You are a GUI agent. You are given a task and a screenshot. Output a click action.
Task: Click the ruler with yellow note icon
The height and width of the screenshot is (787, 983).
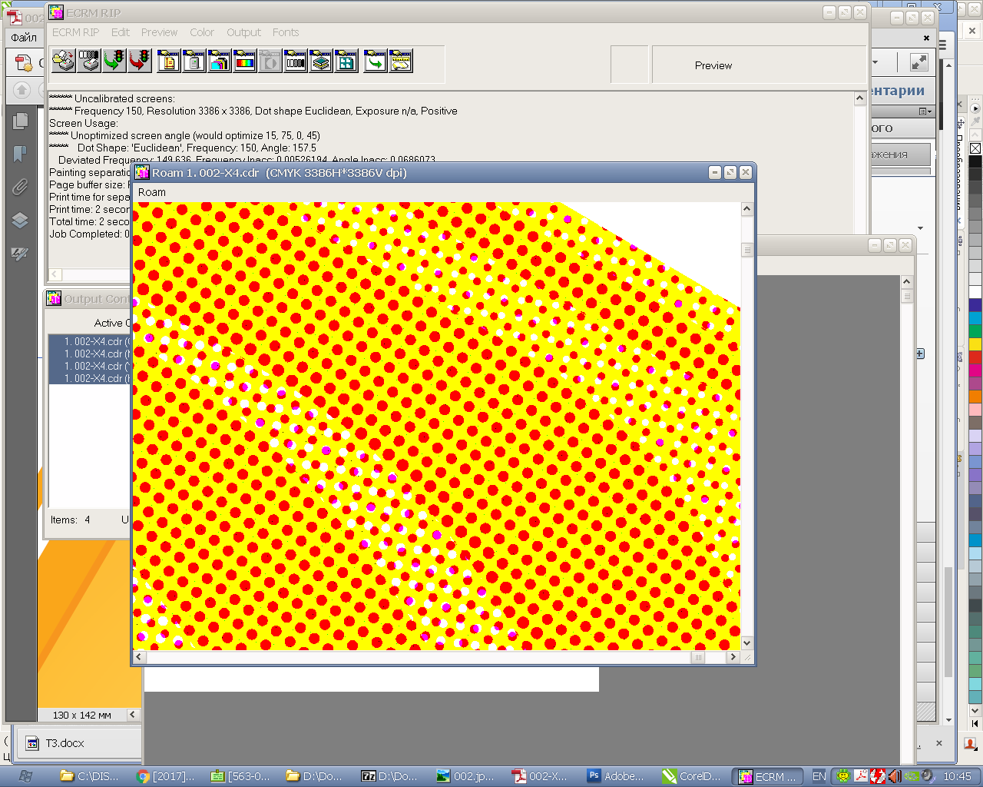(x=401, y=61)
